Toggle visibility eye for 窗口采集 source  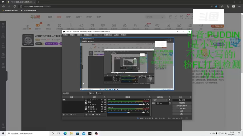102,107
